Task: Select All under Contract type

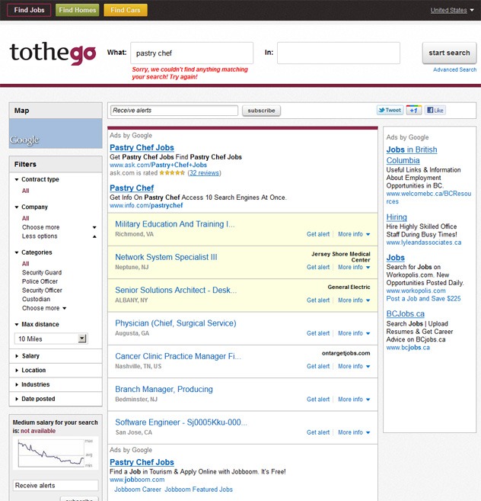Action: (x=26, y=191)
